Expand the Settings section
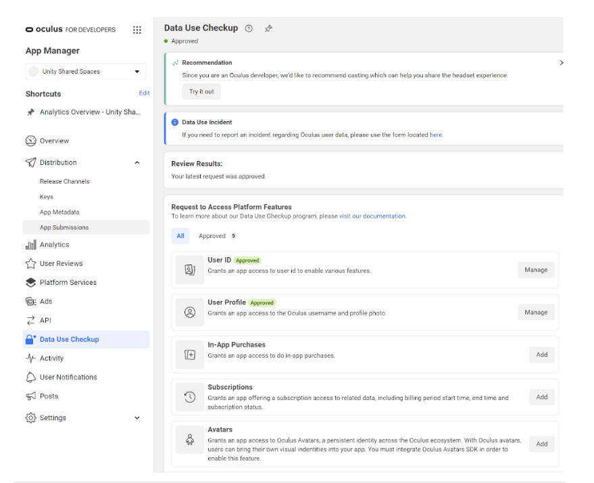594x483 pixels. pos(137,418)
